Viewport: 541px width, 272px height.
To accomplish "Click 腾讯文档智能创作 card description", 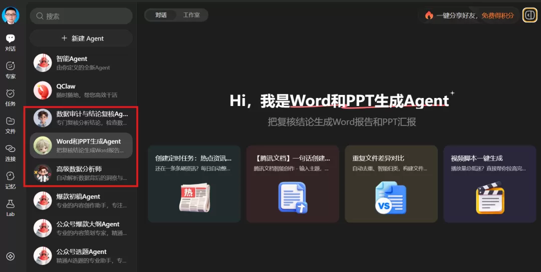I will (291, 168).
